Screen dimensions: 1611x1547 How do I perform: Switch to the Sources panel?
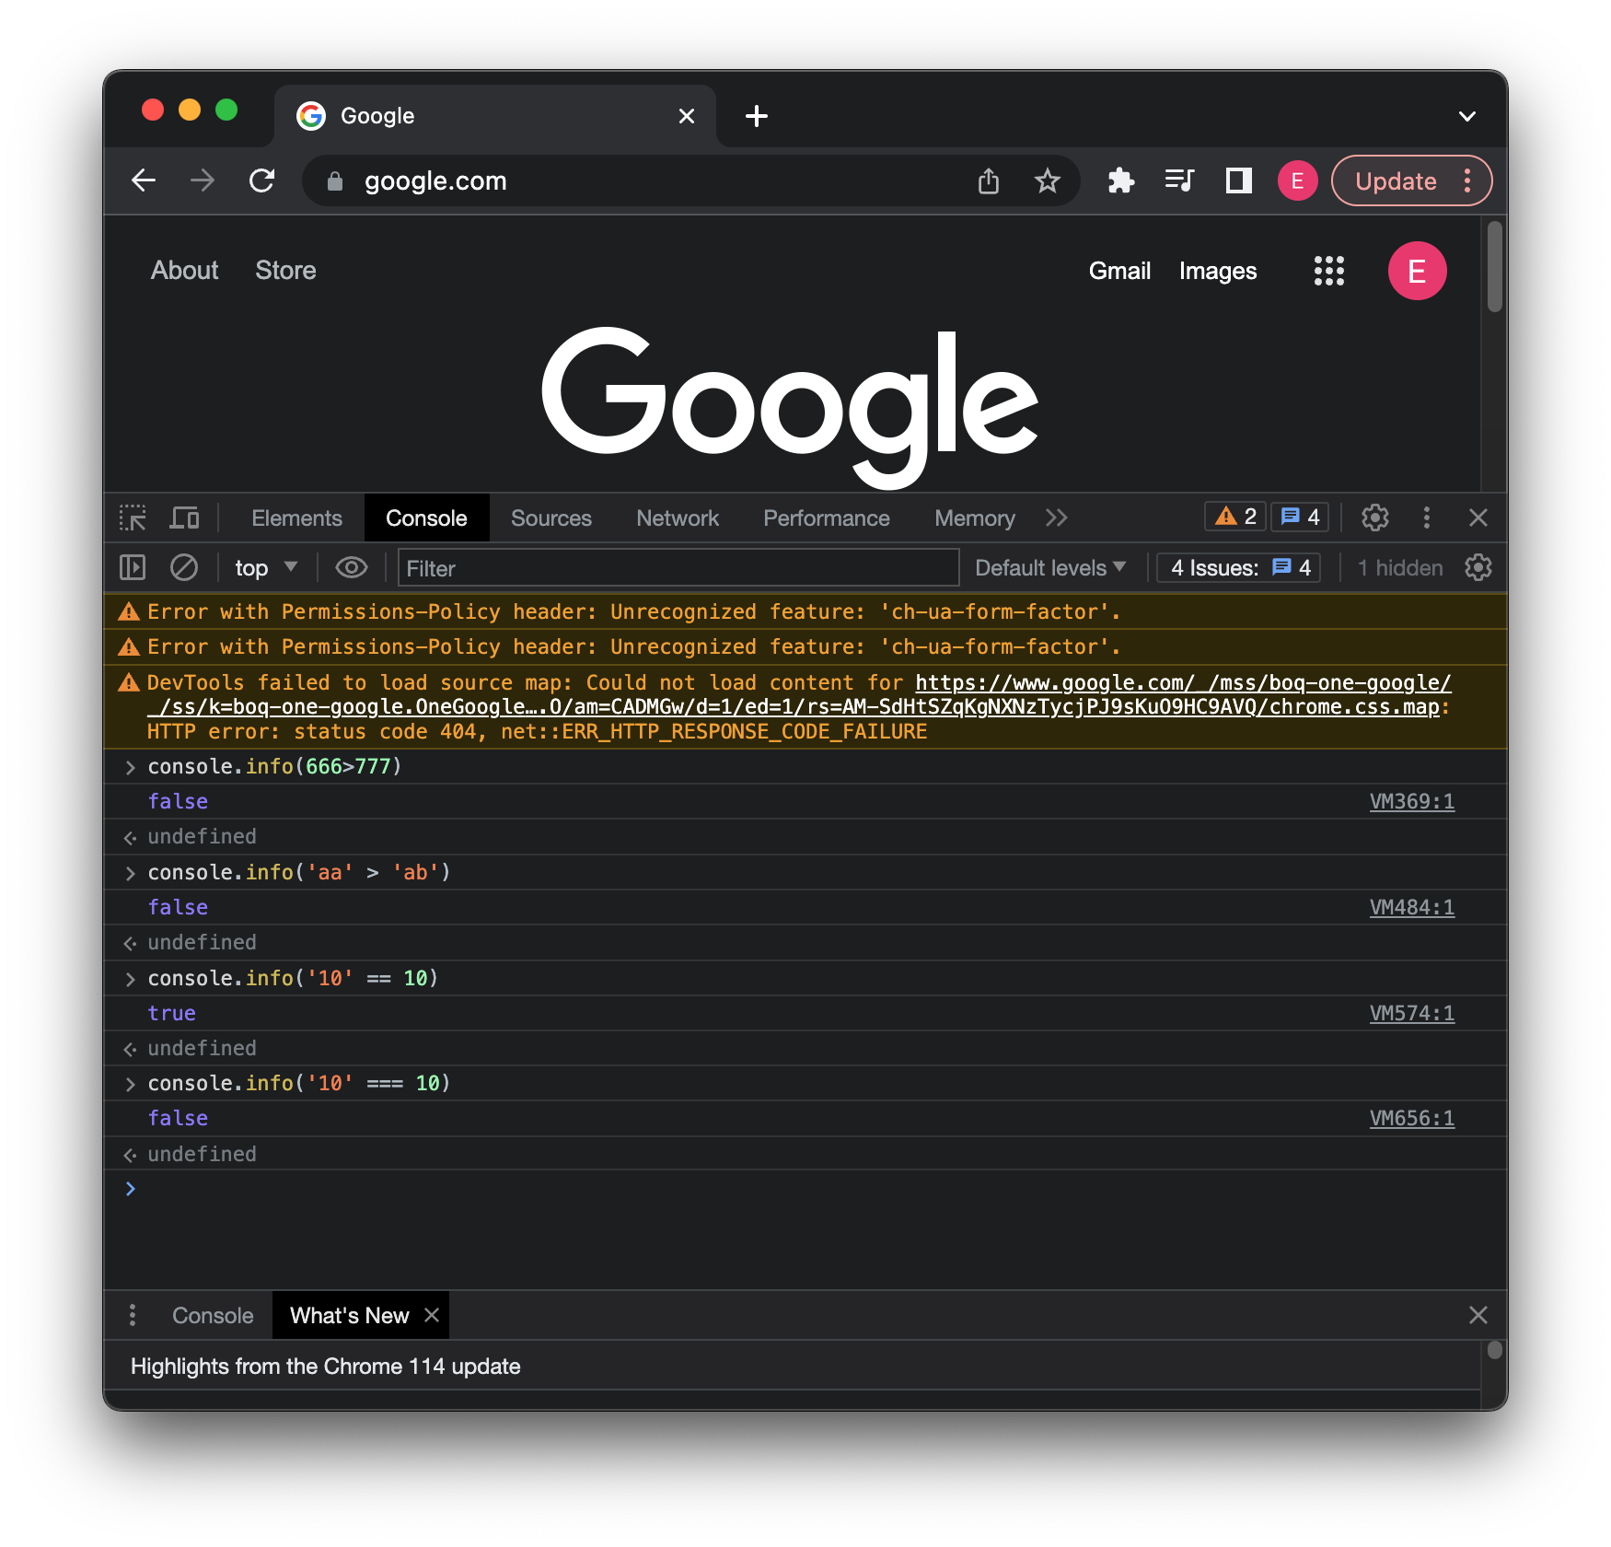[551, 518]
